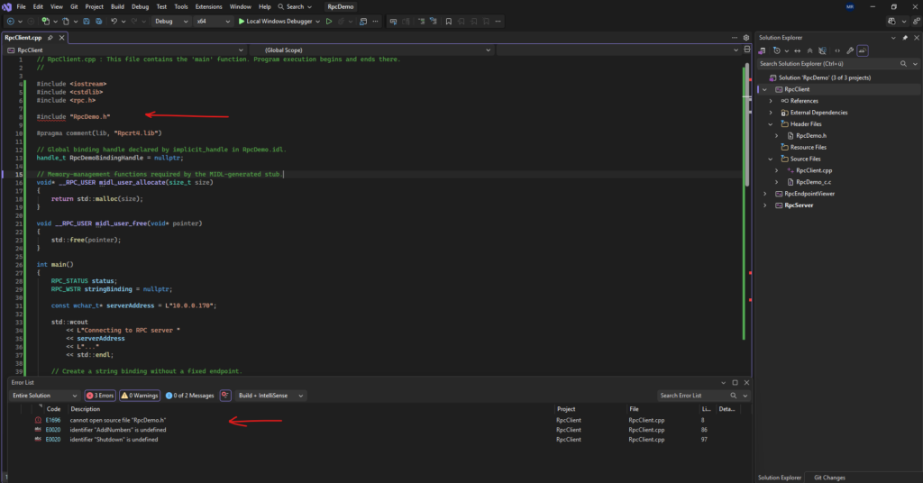Close the RpcClient.cpp editor tab

click(62, 38)
